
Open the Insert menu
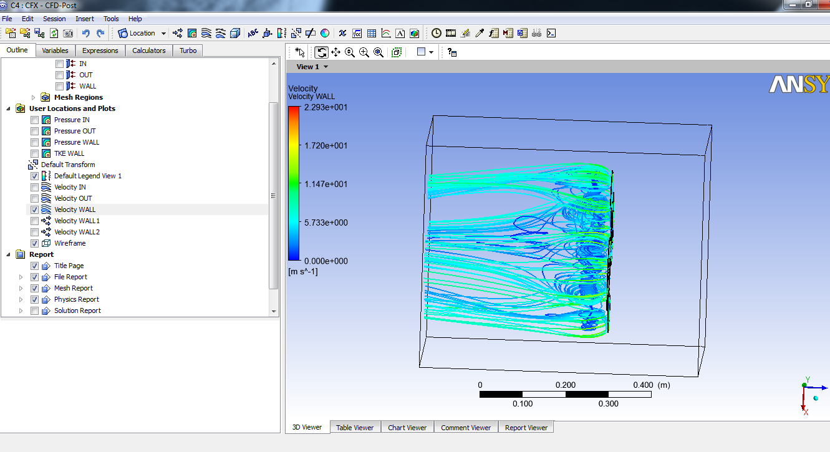pyautogui.click(x=84, y=19)
